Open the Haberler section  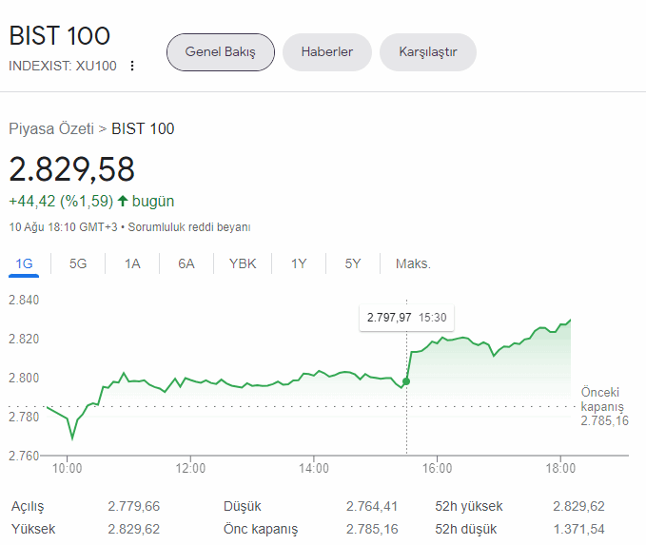coord(326,52)
